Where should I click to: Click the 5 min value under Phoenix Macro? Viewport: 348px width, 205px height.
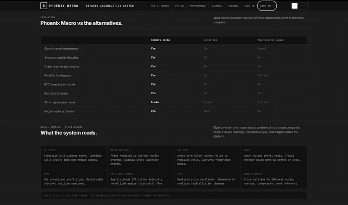coord(155,102)
